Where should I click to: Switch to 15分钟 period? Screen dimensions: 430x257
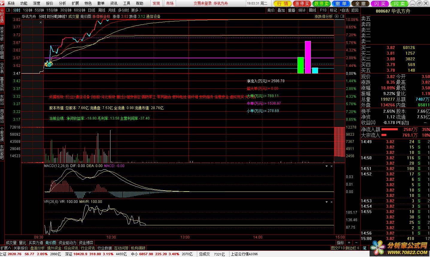coord(52,10)
